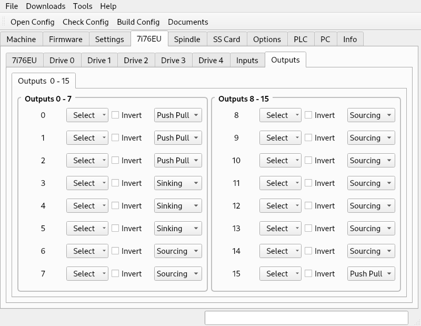The image size is (421, 326).
Task: Go to the Drive 2 tab
Action: pos(136,60)
